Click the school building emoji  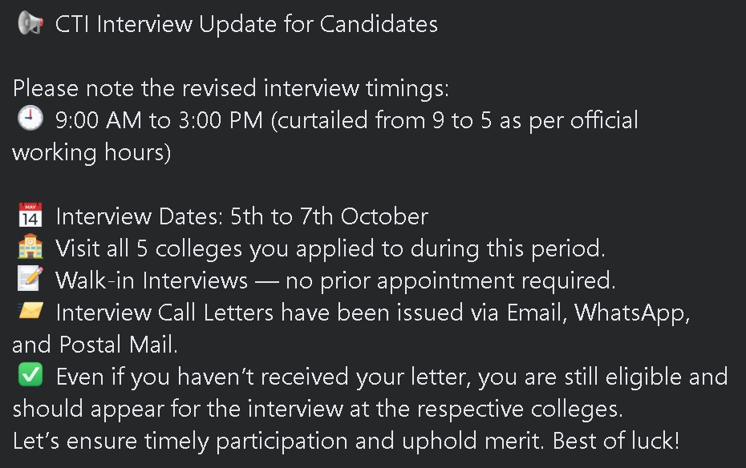point(30,248)
